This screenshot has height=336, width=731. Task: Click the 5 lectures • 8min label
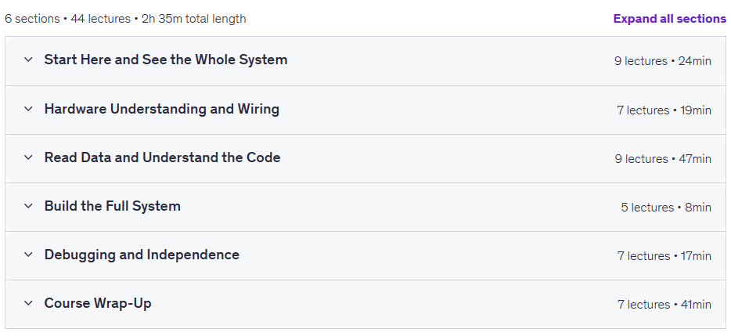pos(666,208)
